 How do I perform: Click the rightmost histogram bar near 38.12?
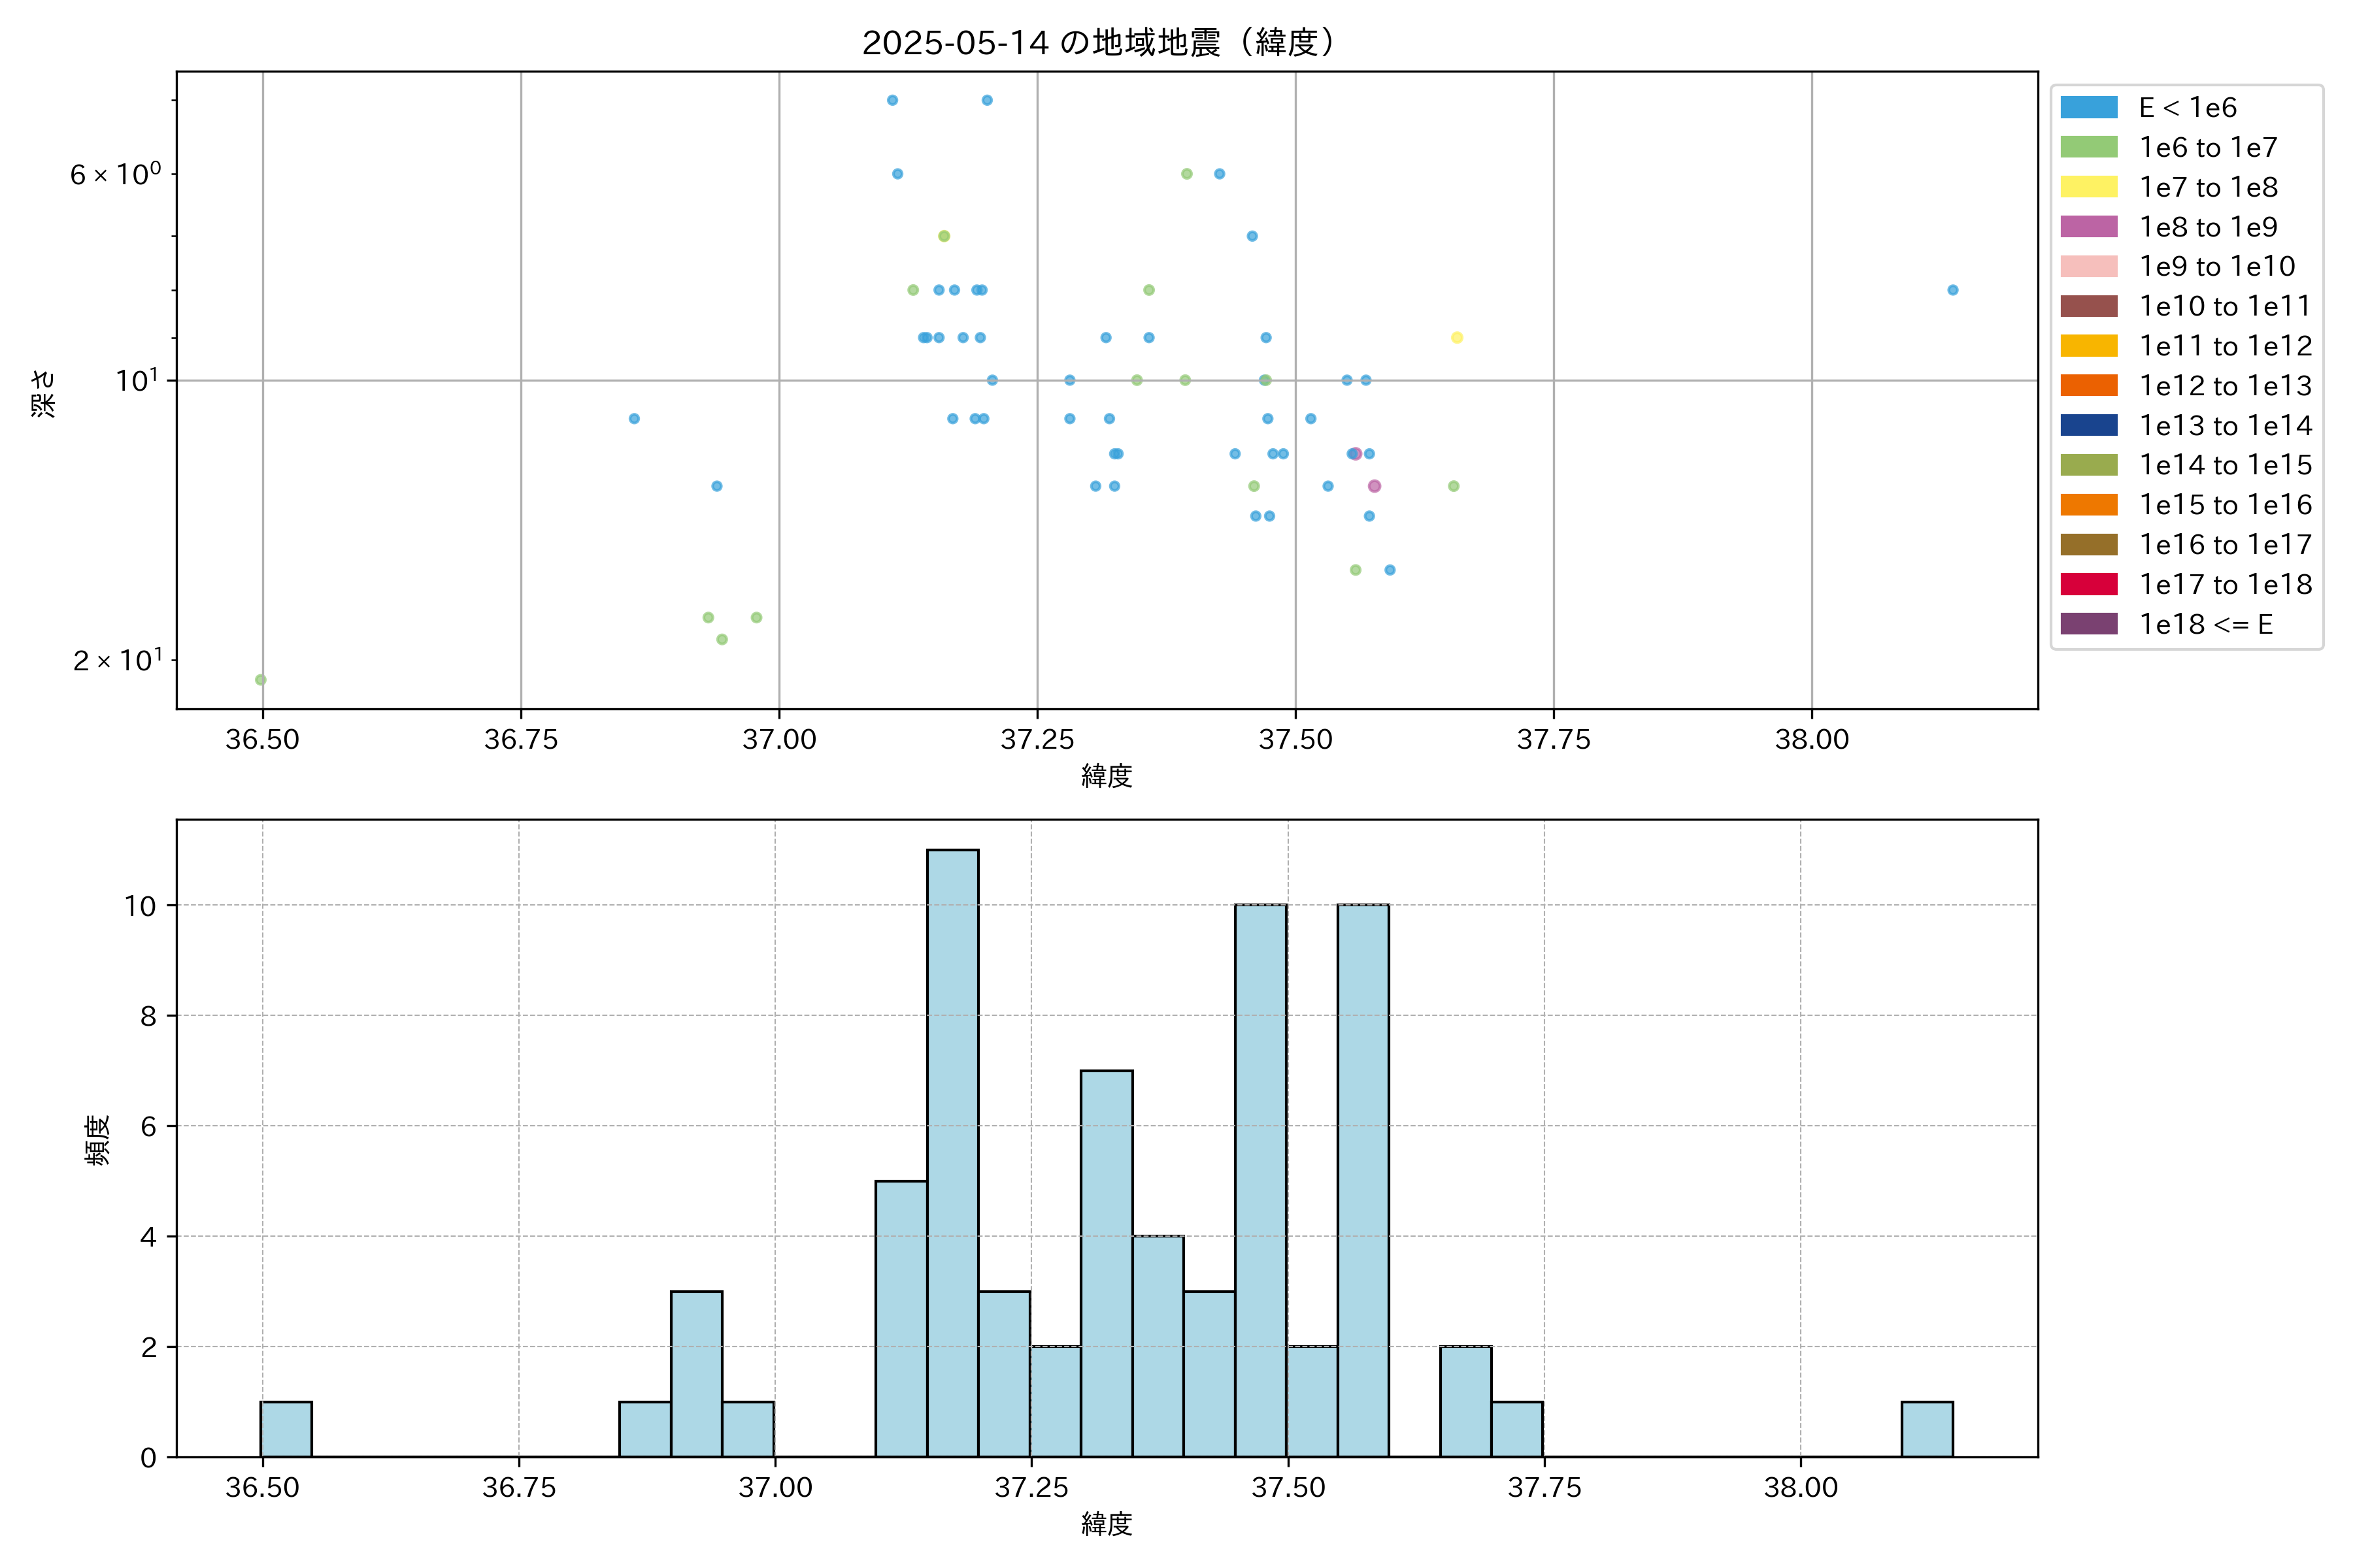tap(1927, 1428)
